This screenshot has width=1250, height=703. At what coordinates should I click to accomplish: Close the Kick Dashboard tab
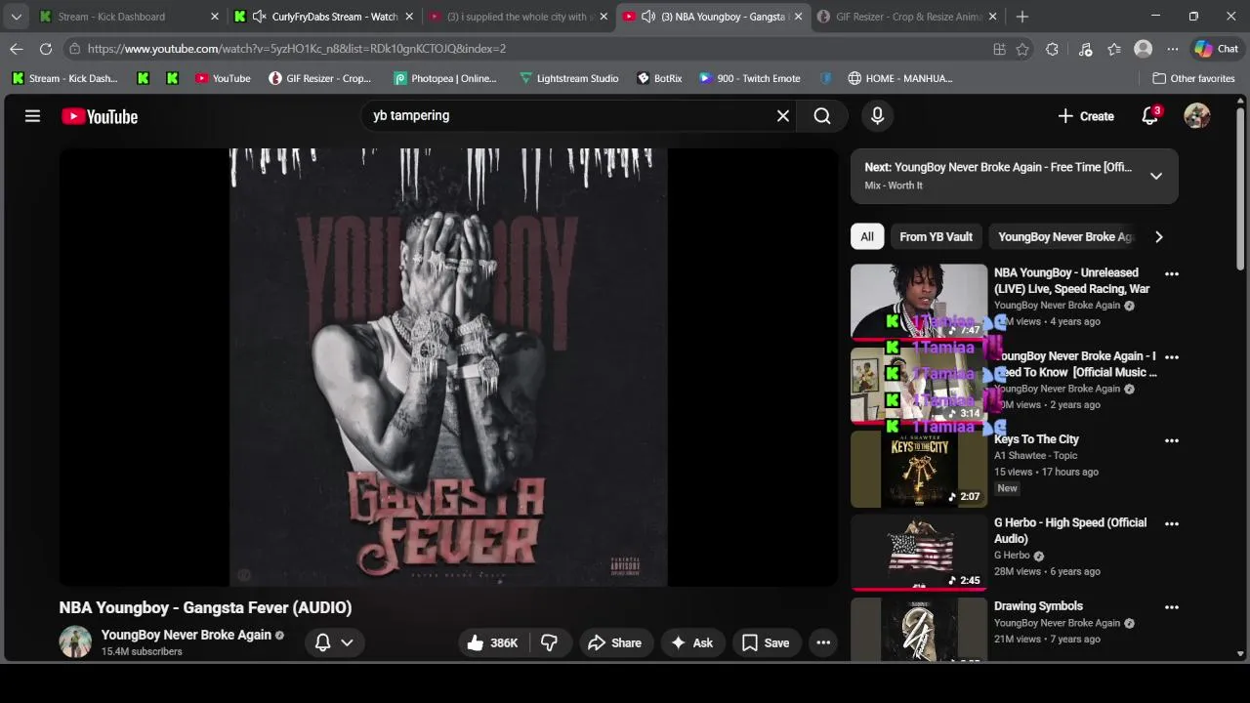click(215, 17)
